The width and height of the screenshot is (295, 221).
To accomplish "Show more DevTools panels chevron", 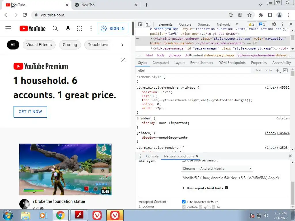I will (237, 24).
